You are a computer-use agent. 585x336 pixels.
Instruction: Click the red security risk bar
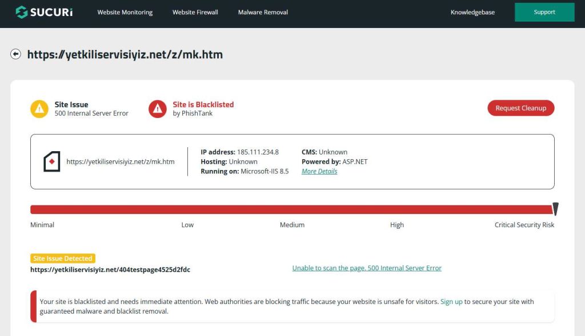(291, 209)
